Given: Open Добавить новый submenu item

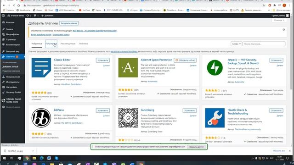Looking at the screenshot, I should [x=10, y=67].
